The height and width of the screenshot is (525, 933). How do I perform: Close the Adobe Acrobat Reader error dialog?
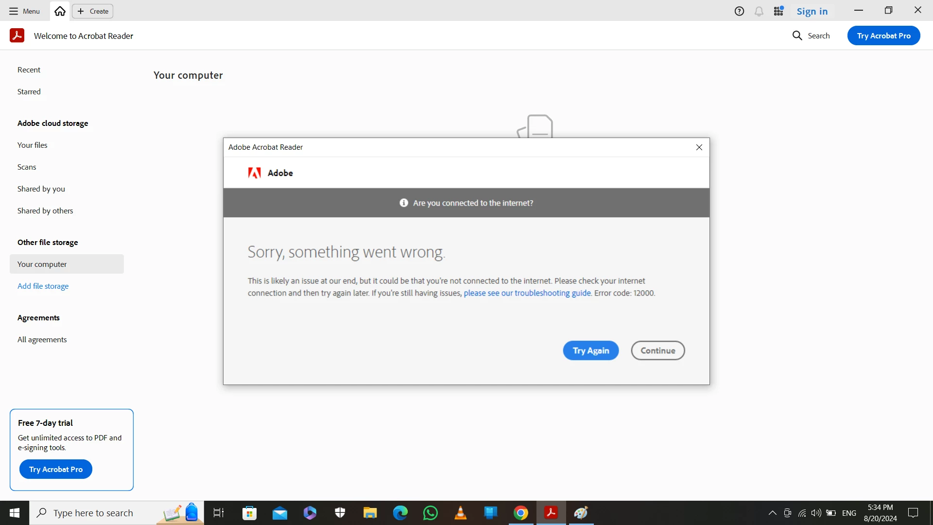pos(699,147)
